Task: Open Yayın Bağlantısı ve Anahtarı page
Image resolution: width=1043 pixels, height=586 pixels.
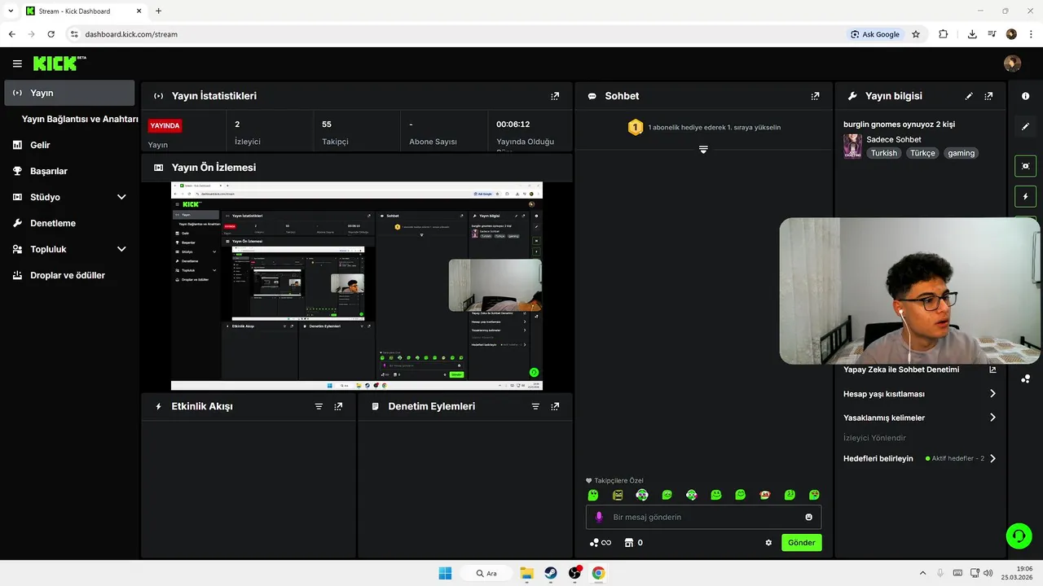Action: click(80, 119)
